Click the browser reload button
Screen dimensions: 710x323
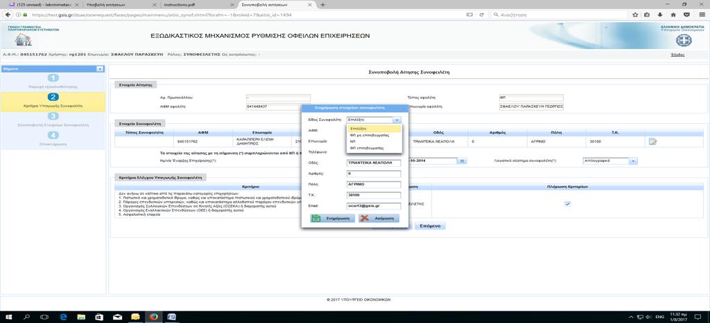pos(481,15)
